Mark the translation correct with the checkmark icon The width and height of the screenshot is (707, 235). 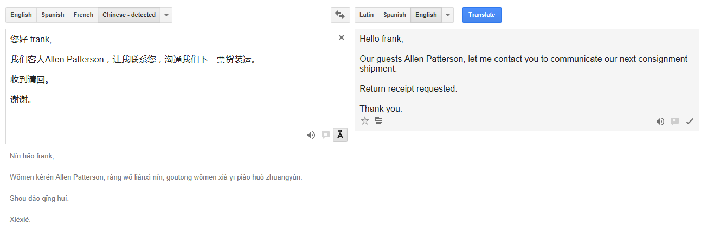click(x=690, y=122)
